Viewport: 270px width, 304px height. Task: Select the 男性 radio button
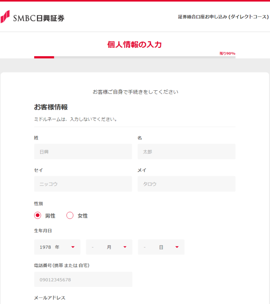tap(38, 215)
